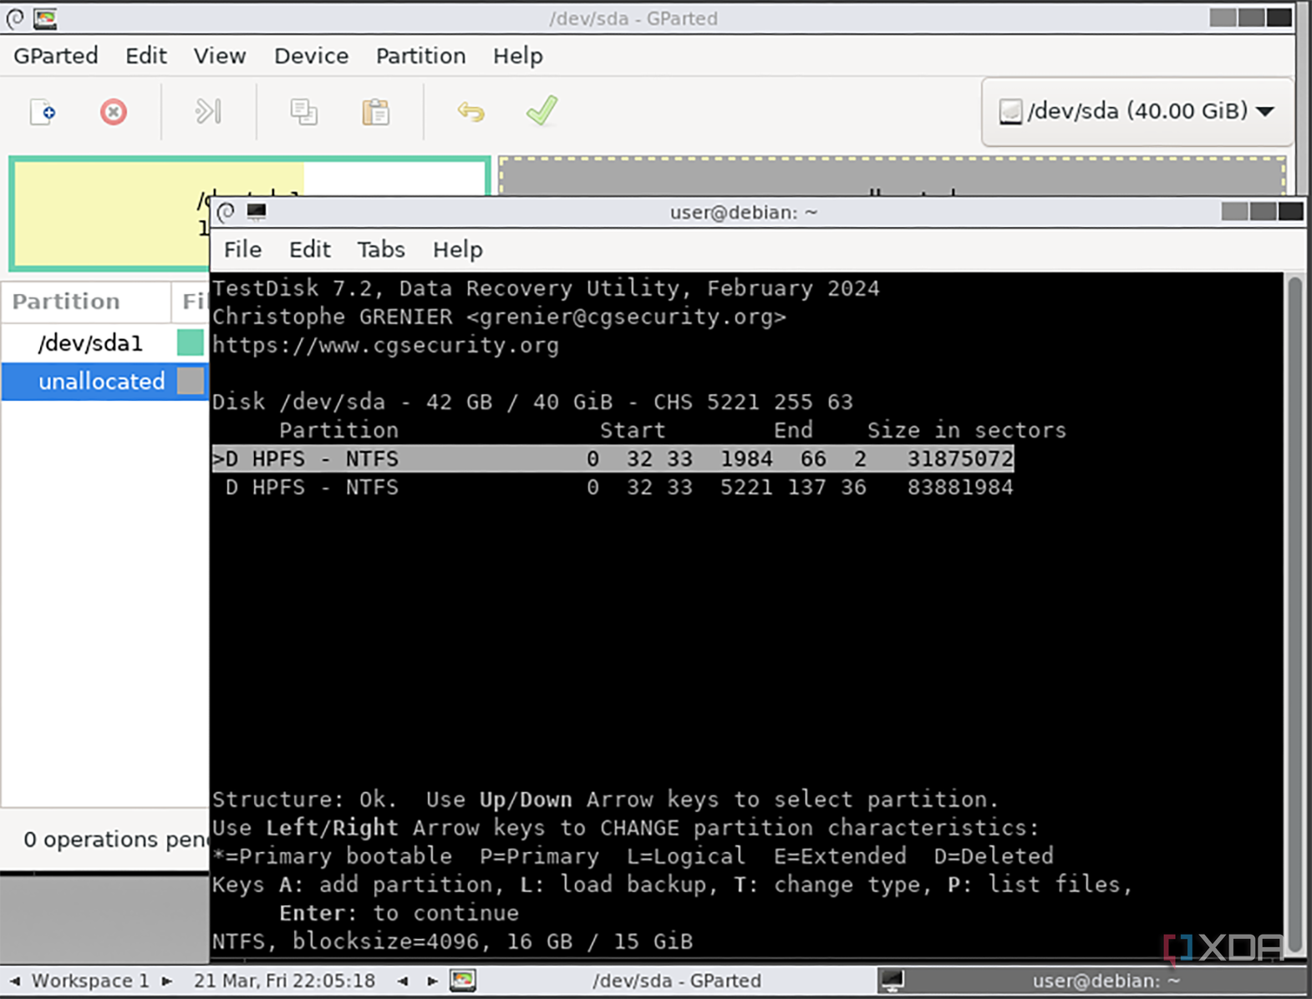Image resolution: width=1312 pixels, height=999 pixels.
Task: Select the /dev/sda1 partition row
Action: (105, 342)
